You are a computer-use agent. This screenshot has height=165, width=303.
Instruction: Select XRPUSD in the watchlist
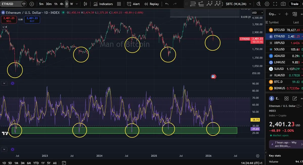[285, 43]
